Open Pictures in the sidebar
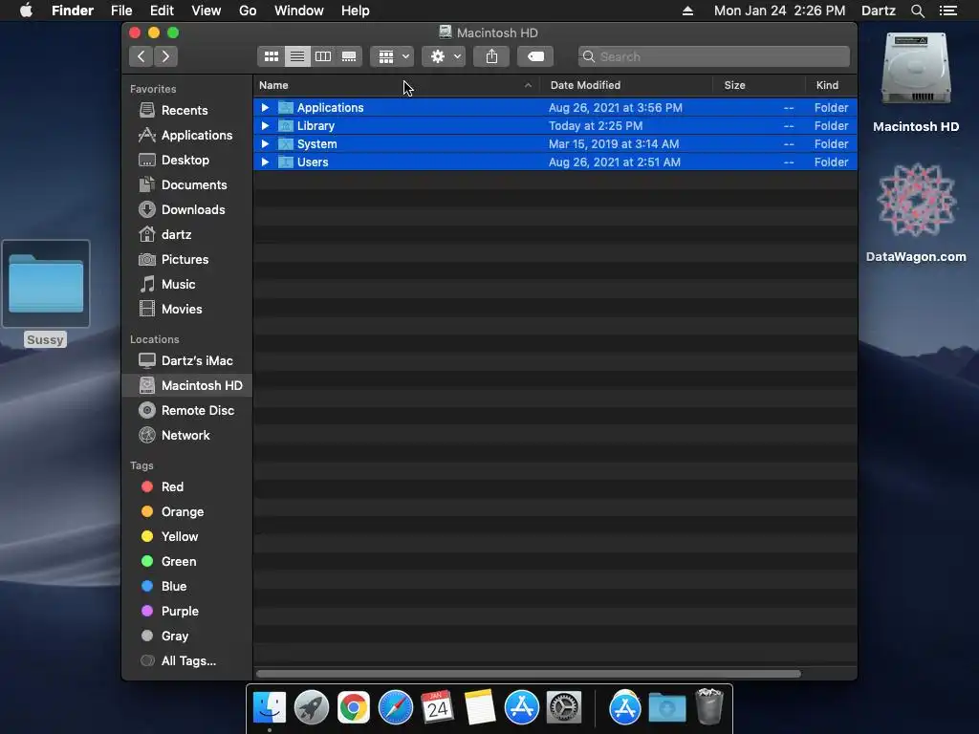Image resolution: width=979 pixels, height=734 pixels. pyautogui.click(x=185, y=260)
